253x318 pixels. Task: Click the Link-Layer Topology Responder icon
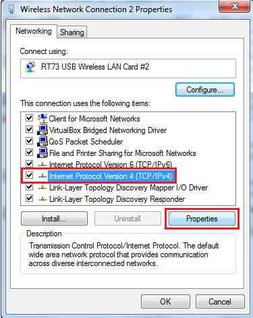tap(43, 199)
